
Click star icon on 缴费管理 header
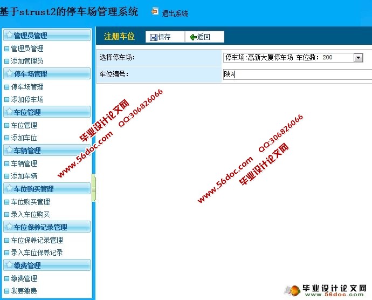coord(9,264)
